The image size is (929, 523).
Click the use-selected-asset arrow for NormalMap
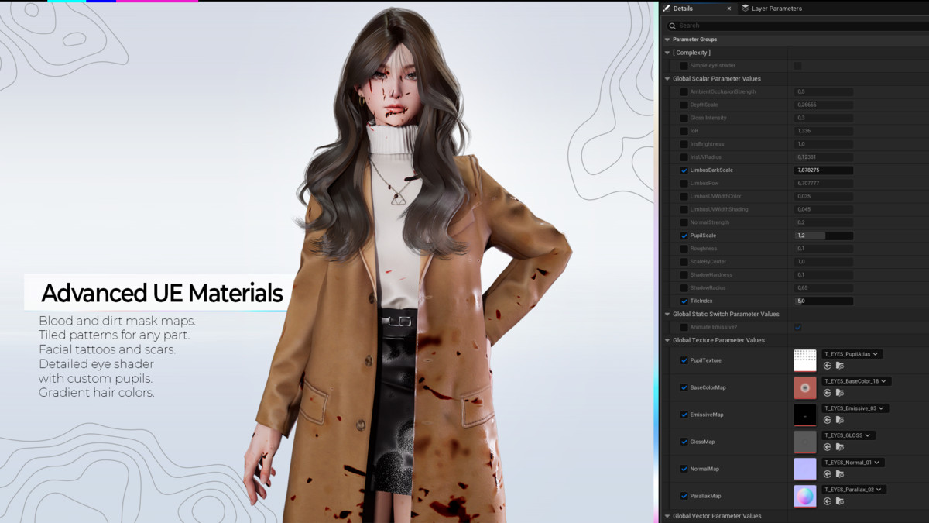[828, 474]
